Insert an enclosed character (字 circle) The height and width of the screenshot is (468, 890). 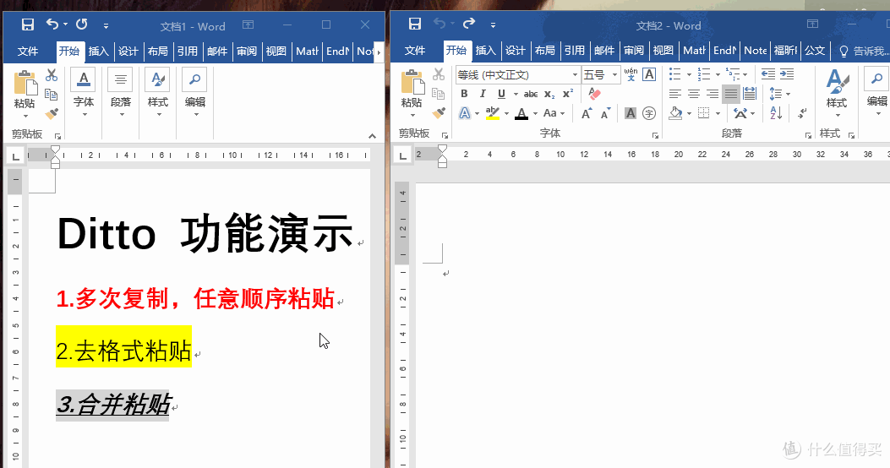pyautogui.click(x=649, y=113)
